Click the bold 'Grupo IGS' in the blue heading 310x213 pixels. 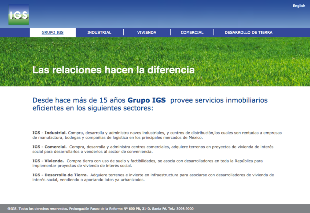(147, 101)
